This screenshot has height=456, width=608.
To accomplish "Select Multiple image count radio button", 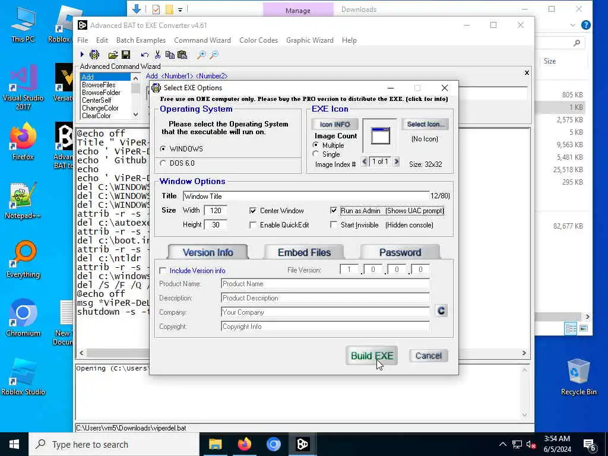I will 316,145.
